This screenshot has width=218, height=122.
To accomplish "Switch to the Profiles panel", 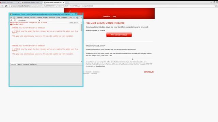I will click(45, 18).
